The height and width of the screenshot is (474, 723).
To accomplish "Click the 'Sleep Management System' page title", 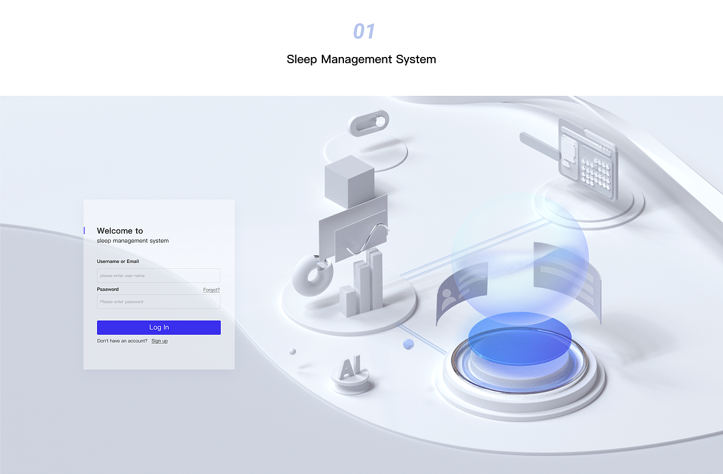I will [361, 59].
